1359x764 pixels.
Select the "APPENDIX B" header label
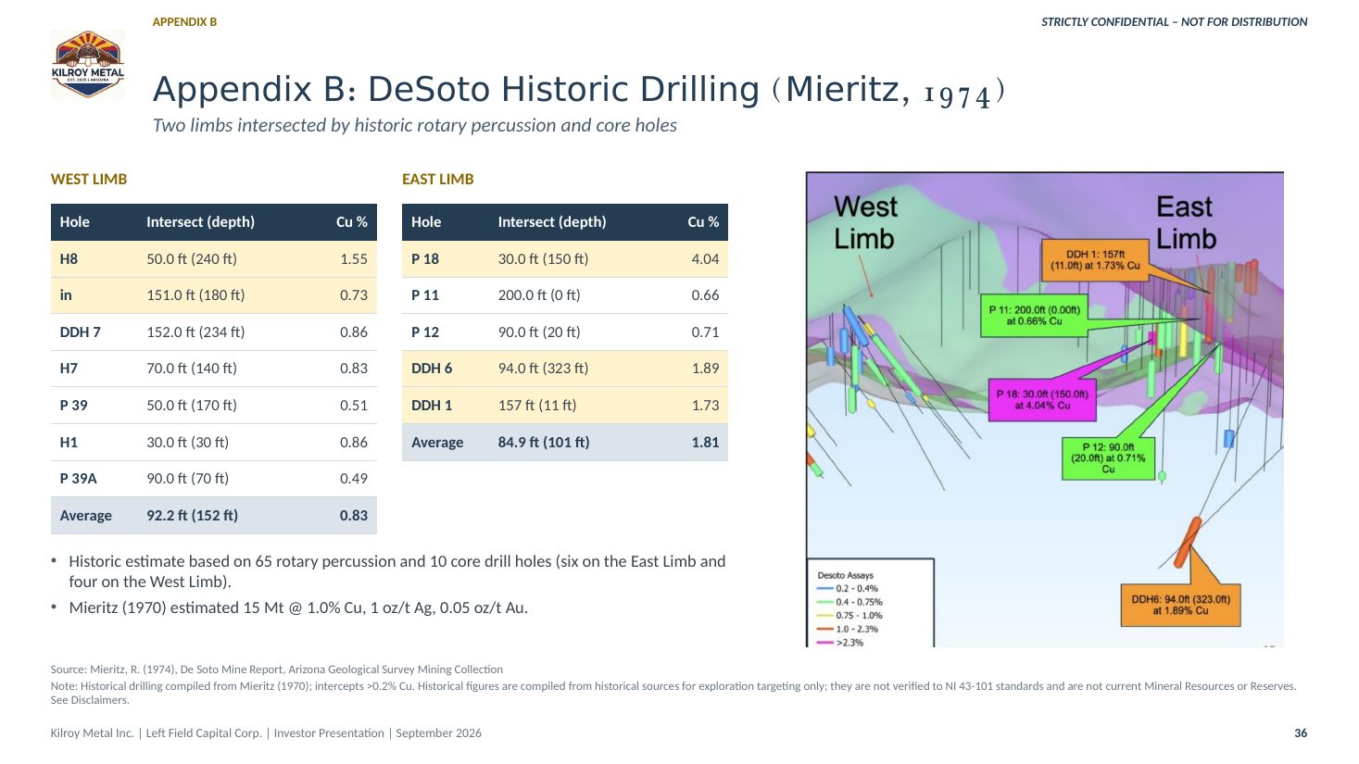[x=184, y=22]
